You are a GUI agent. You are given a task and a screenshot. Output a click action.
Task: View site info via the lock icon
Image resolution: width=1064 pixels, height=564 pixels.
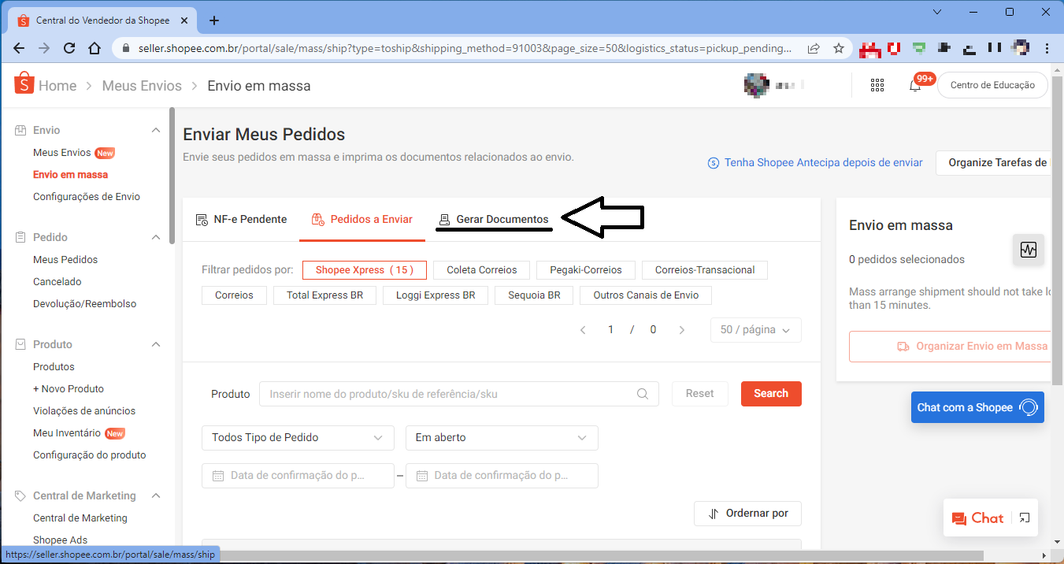coord(126,48)
